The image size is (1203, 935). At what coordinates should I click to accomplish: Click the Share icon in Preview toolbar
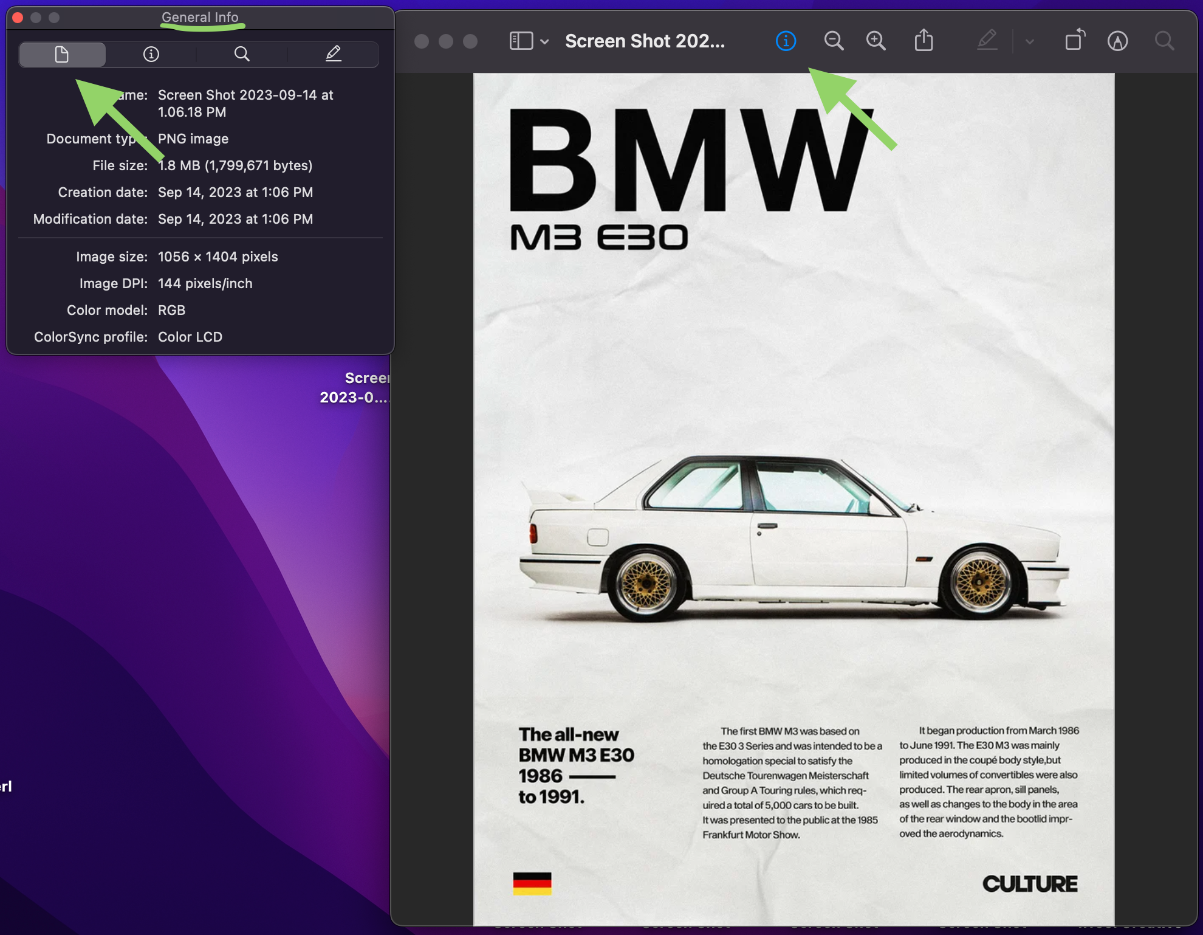tap(924, 41)
